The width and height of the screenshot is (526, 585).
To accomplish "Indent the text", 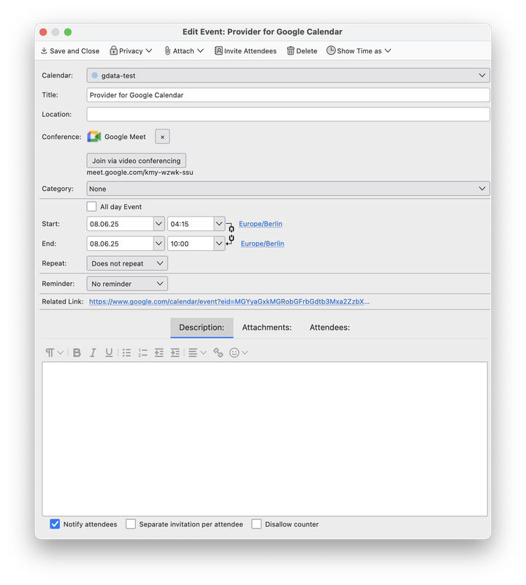I will [x=175, y=352].
